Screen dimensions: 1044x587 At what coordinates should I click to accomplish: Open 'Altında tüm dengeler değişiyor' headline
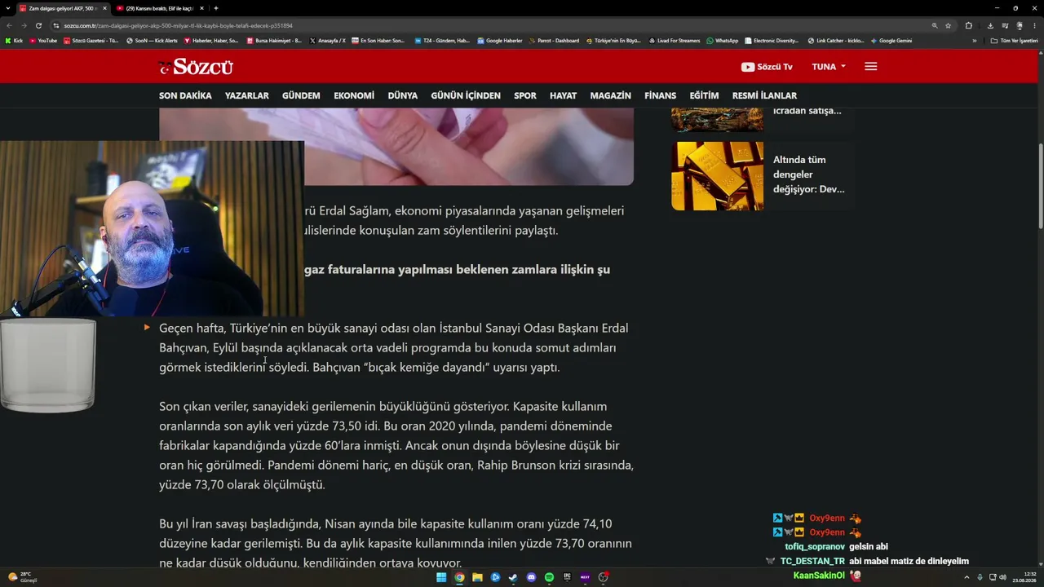point(809,174)
